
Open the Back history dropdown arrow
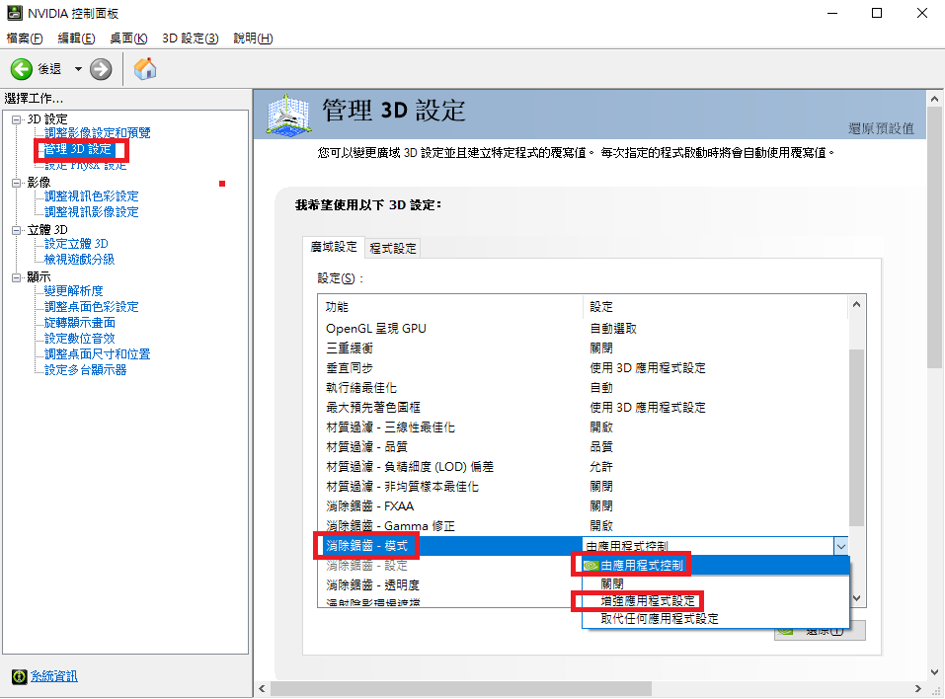click(x=78, y=69)
